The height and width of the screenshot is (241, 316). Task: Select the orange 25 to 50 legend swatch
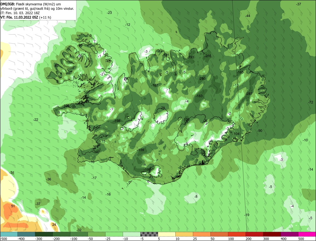click(202, 234)
